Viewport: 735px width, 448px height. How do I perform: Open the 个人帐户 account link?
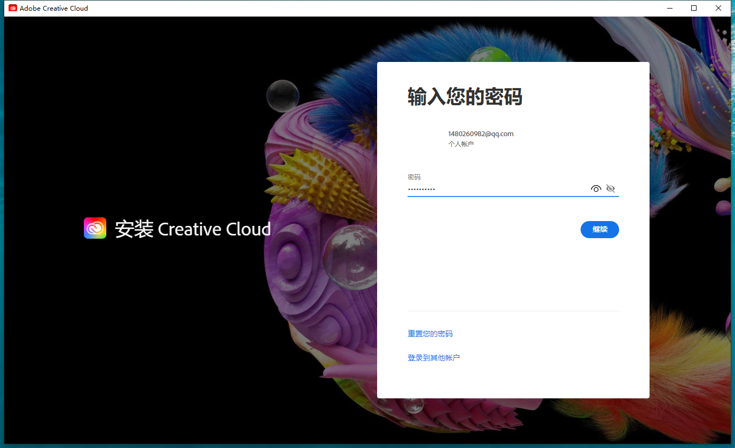point(461,144)
